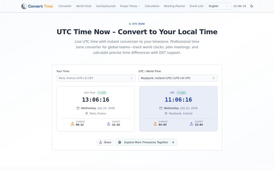This screenshot has height=171, width=274.
Task: Navigate to Meeting Planner
Action: (174, 6)
